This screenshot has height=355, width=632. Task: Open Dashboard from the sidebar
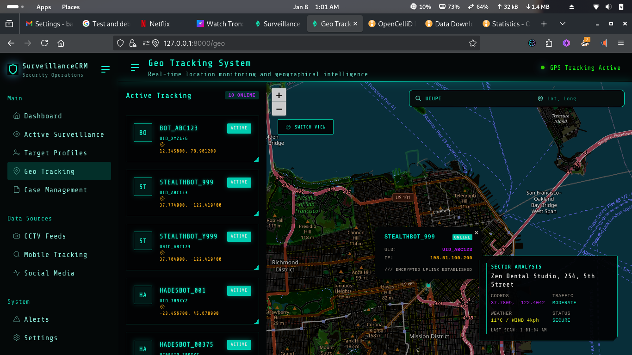click(x=43, y=116)
